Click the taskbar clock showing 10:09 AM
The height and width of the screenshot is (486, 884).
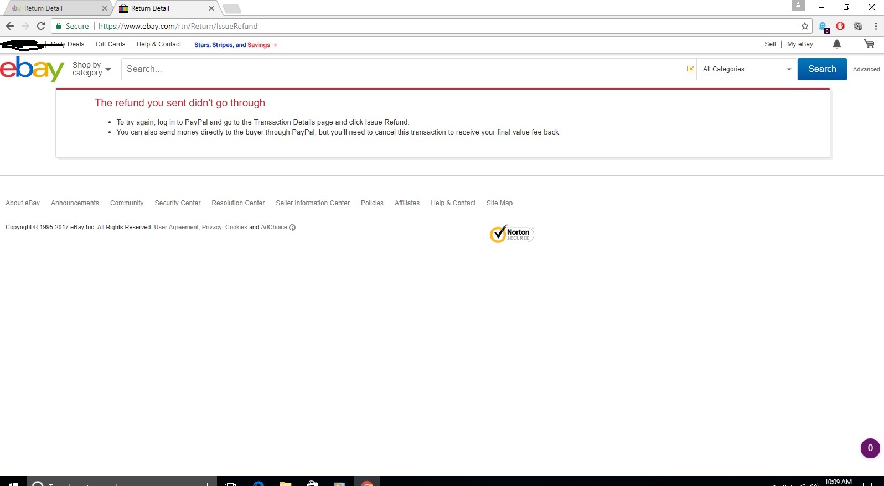point(838,482)
